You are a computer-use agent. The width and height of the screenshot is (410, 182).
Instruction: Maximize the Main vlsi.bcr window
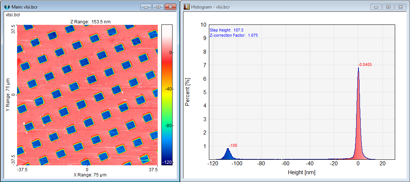pos(158,7)
